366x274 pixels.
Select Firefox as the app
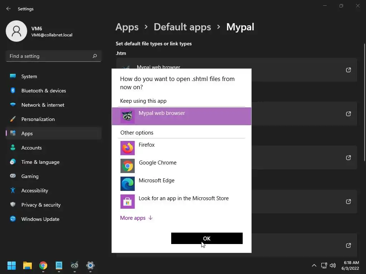[181, 148]
